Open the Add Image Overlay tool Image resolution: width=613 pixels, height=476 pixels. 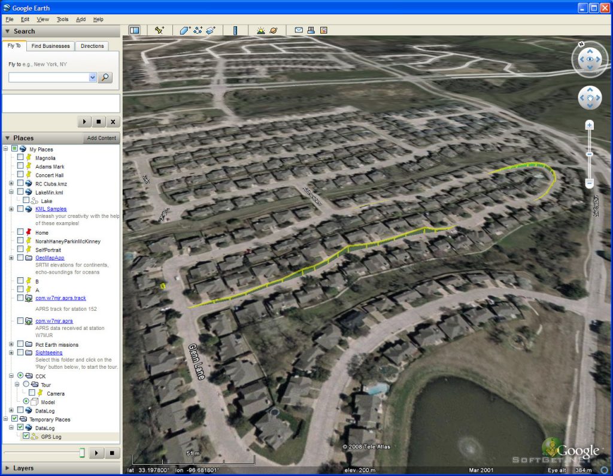point(211,30)
